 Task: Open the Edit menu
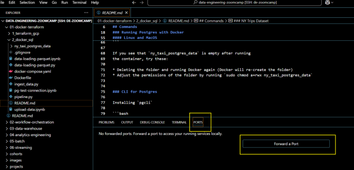click(x=12, y=3)
